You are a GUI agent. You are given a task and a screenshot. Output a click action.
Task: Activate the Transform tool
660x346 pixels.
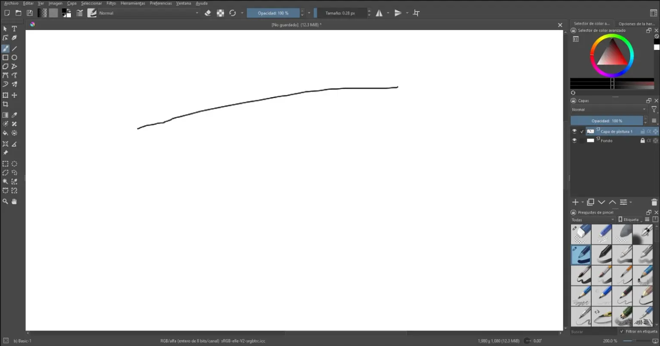coord(5,95)
